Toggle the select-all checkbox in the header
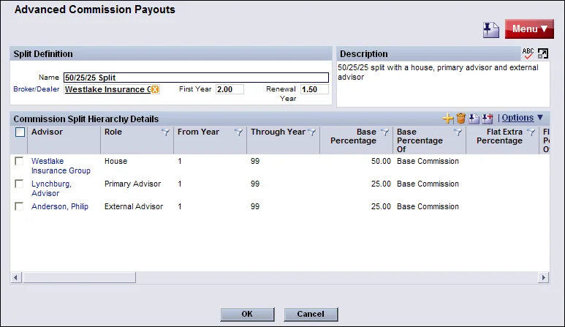 pos(20,132)
